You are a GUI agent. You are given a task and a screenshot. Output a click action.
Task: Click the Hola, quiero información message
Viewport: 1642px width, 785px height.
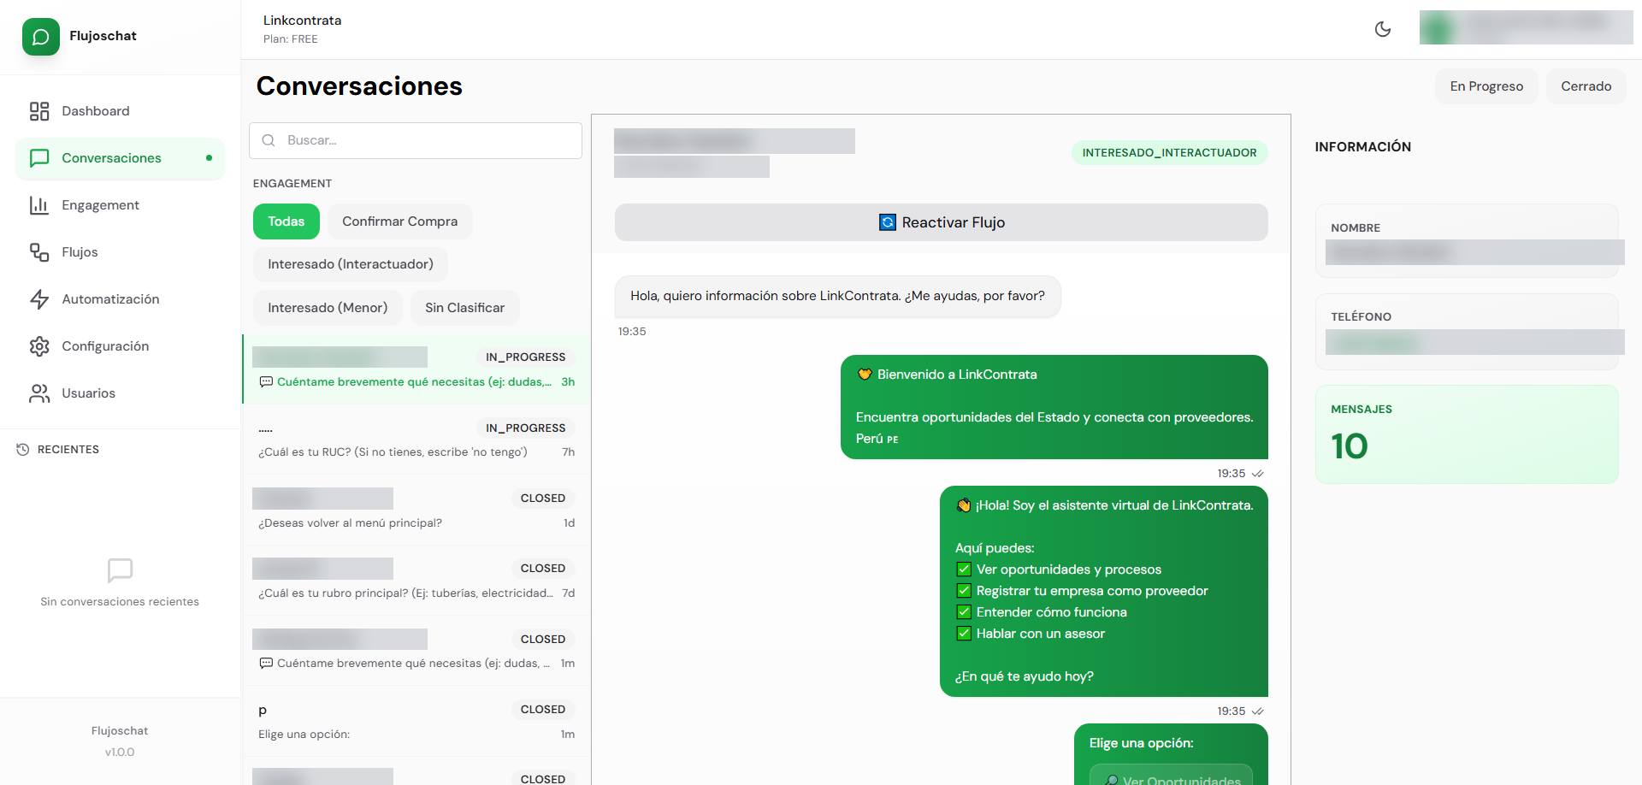(838, 297)
